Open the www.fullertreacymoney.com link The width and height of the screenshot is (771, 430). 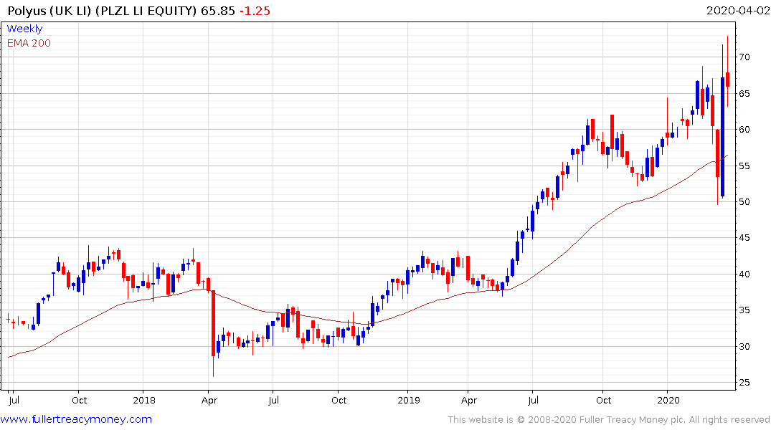pyautogui.click(x=76, y=419)
